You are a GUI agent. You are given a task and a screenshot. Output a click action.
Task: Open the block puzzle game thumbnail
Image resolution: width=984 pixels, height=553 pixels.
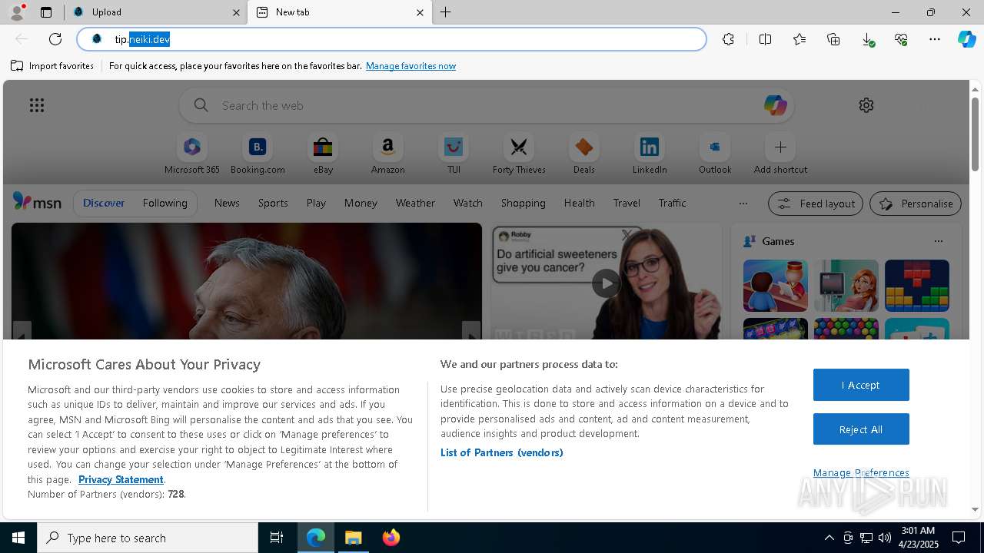tap(916, 286)
